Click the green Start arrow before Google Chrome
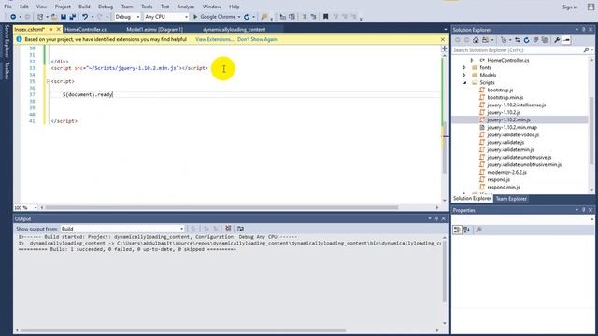This screenshot has width=598, height=336. [195, 17]
